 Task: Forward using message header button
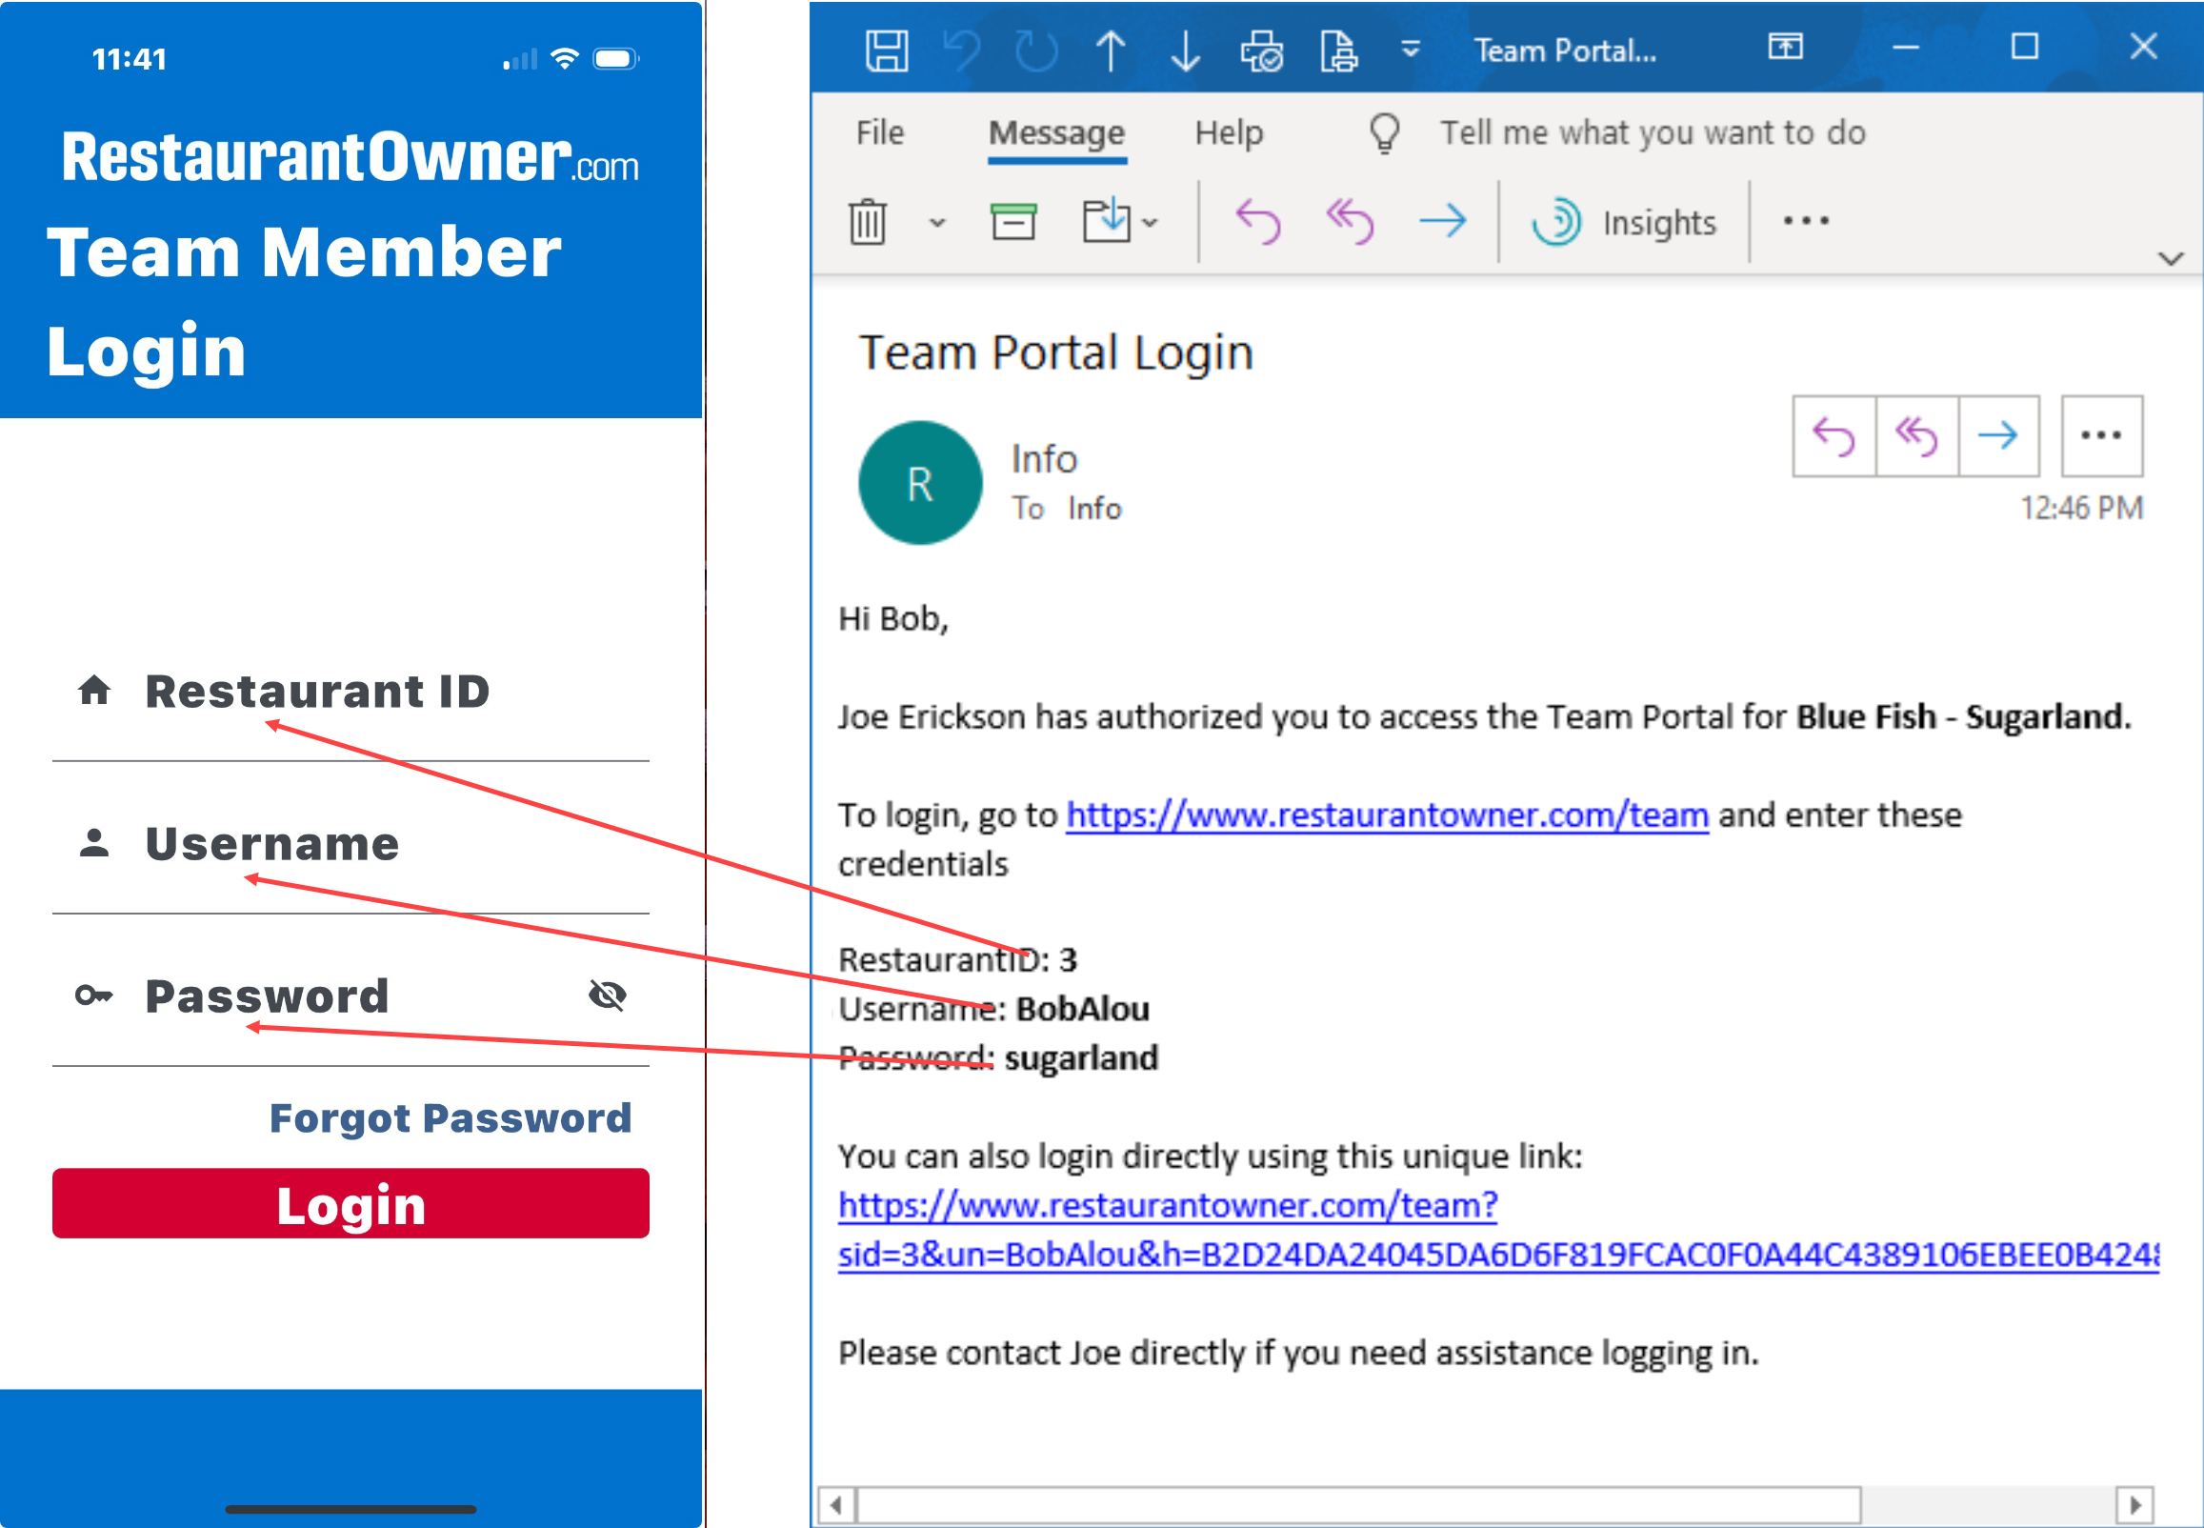(1998, 435)
